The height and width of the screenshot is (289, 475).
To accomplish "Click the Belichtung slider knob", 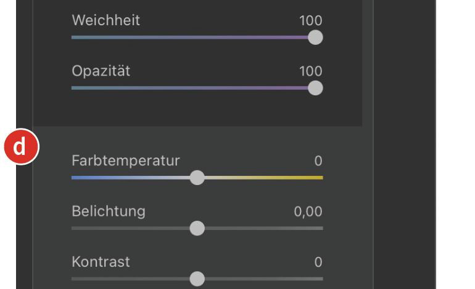I will tap(197, 228).
